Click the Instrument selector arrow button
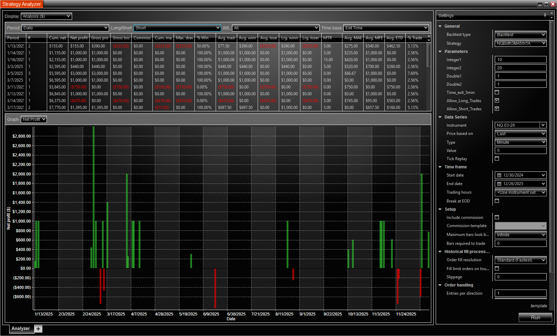 (x=543, y=125)
